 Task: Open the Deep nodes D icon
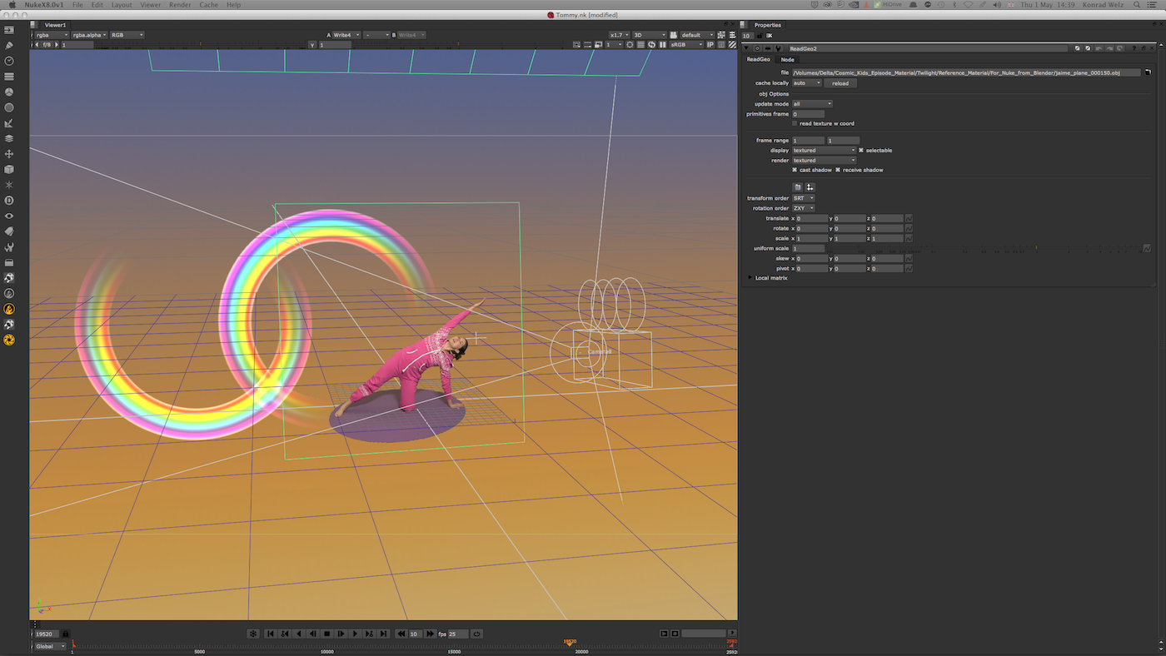point(9,201)
